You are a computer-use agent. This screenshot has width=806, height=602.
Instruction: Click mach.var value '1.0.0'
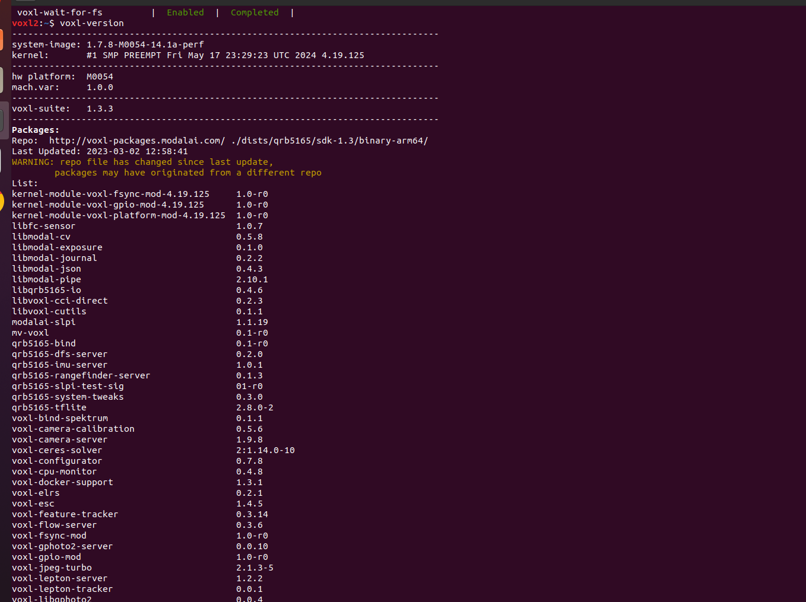[x=100, y=87]
